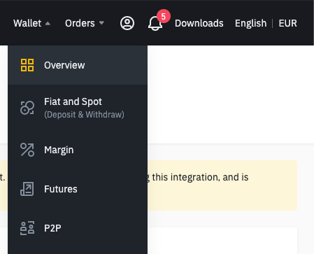Viewport: 314px width, 254px height.
Task: Click the red notification badge showing 5
Action: [x=164, y=16]
